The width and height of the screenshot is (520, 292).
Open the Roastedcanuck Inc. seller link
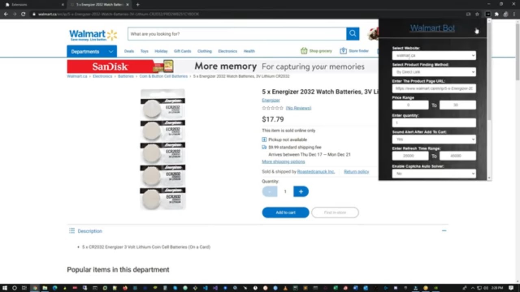tap(316, 172)
